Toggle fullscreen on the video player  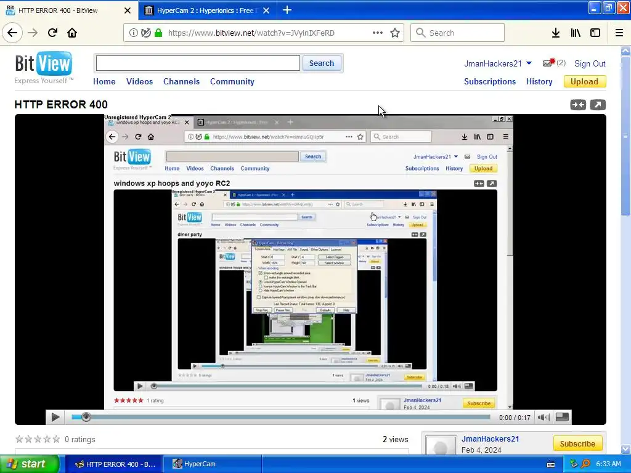point(562,417)
